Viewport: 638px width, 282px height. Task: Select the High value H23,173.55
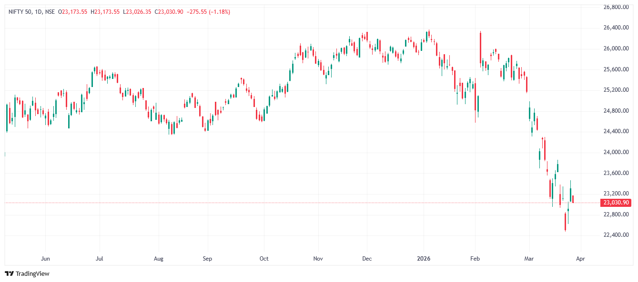(105, 12)
